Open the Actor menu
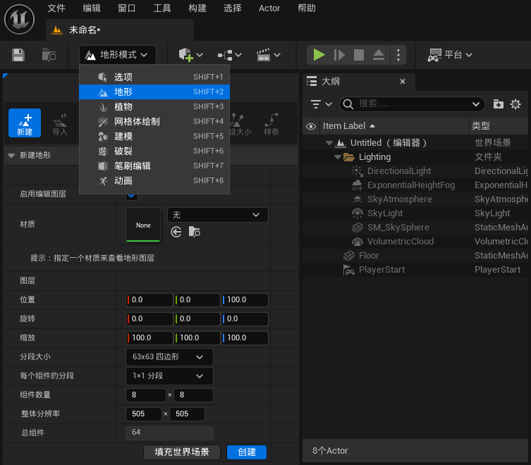The image size is (531, 465). [x=269, y=8]
